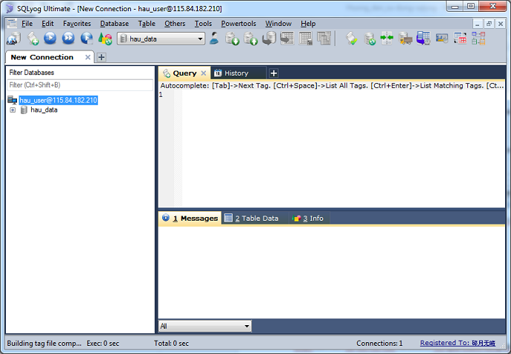Screen dimensions: 511x354
Task: Click the Registered To link
Action: coord(458,343)
